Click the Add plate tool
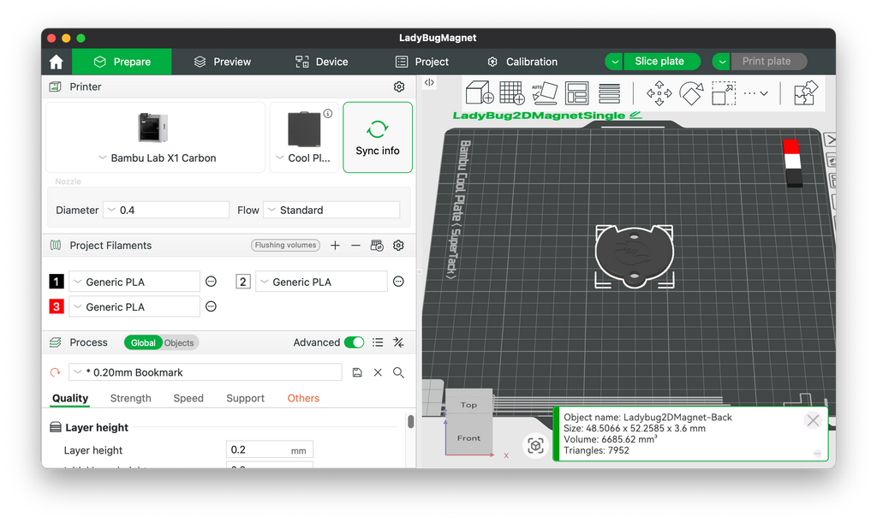This screenshot has width=877, height=523. tap(512, 92)
